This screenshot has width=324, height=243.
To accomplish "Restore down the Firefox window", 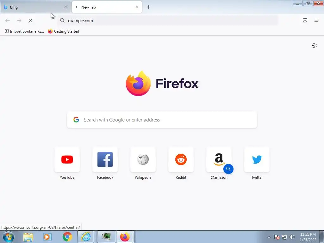I will point(308,3).
